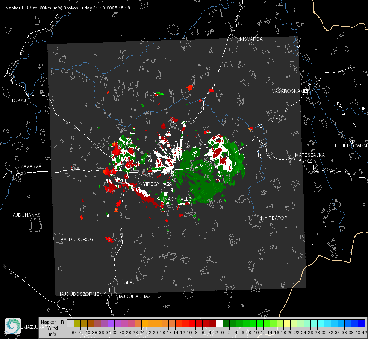368x339 pixels.
Task: Click the radar title text with timestamp 15:18
Action: tap(68, 8)
